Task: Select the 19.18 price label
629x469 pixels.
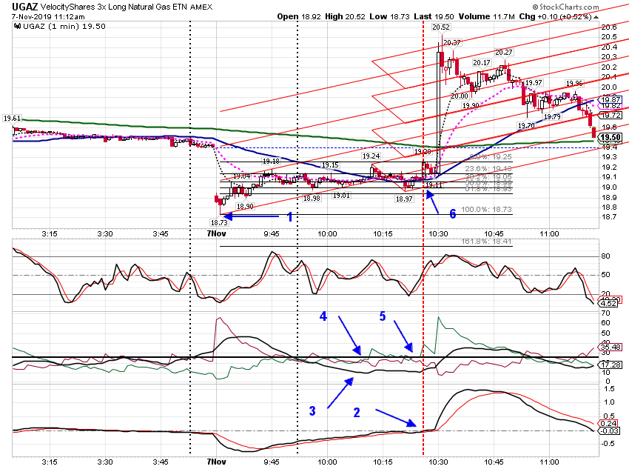Action: [x=271, y=162]
